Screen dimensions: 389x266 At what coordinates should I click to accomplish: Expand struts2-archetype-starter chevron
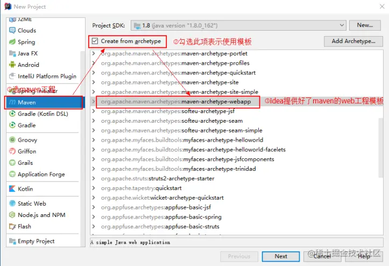click(x=94, y=178)
